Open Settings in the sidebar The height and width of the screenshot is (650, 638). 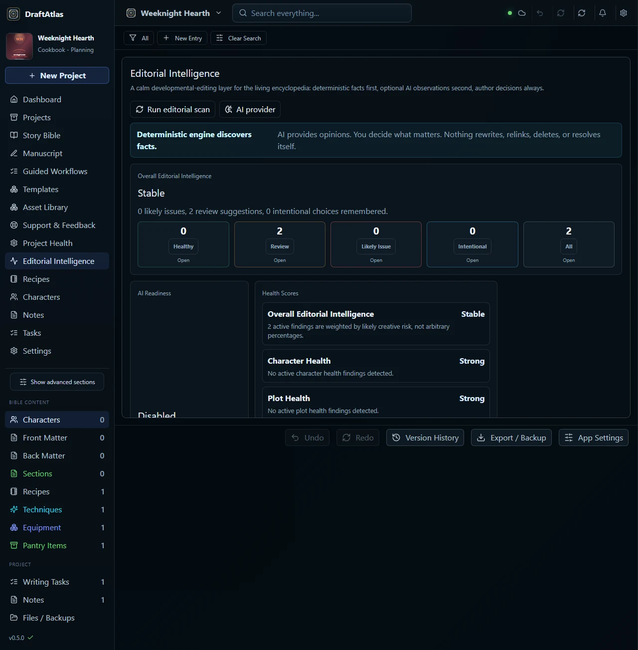click(x=57, y=351)
